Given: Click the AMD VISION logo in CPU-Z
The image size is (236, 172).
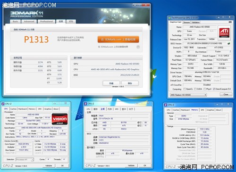Looking at the screenshot, I should [x=59, y=119].
